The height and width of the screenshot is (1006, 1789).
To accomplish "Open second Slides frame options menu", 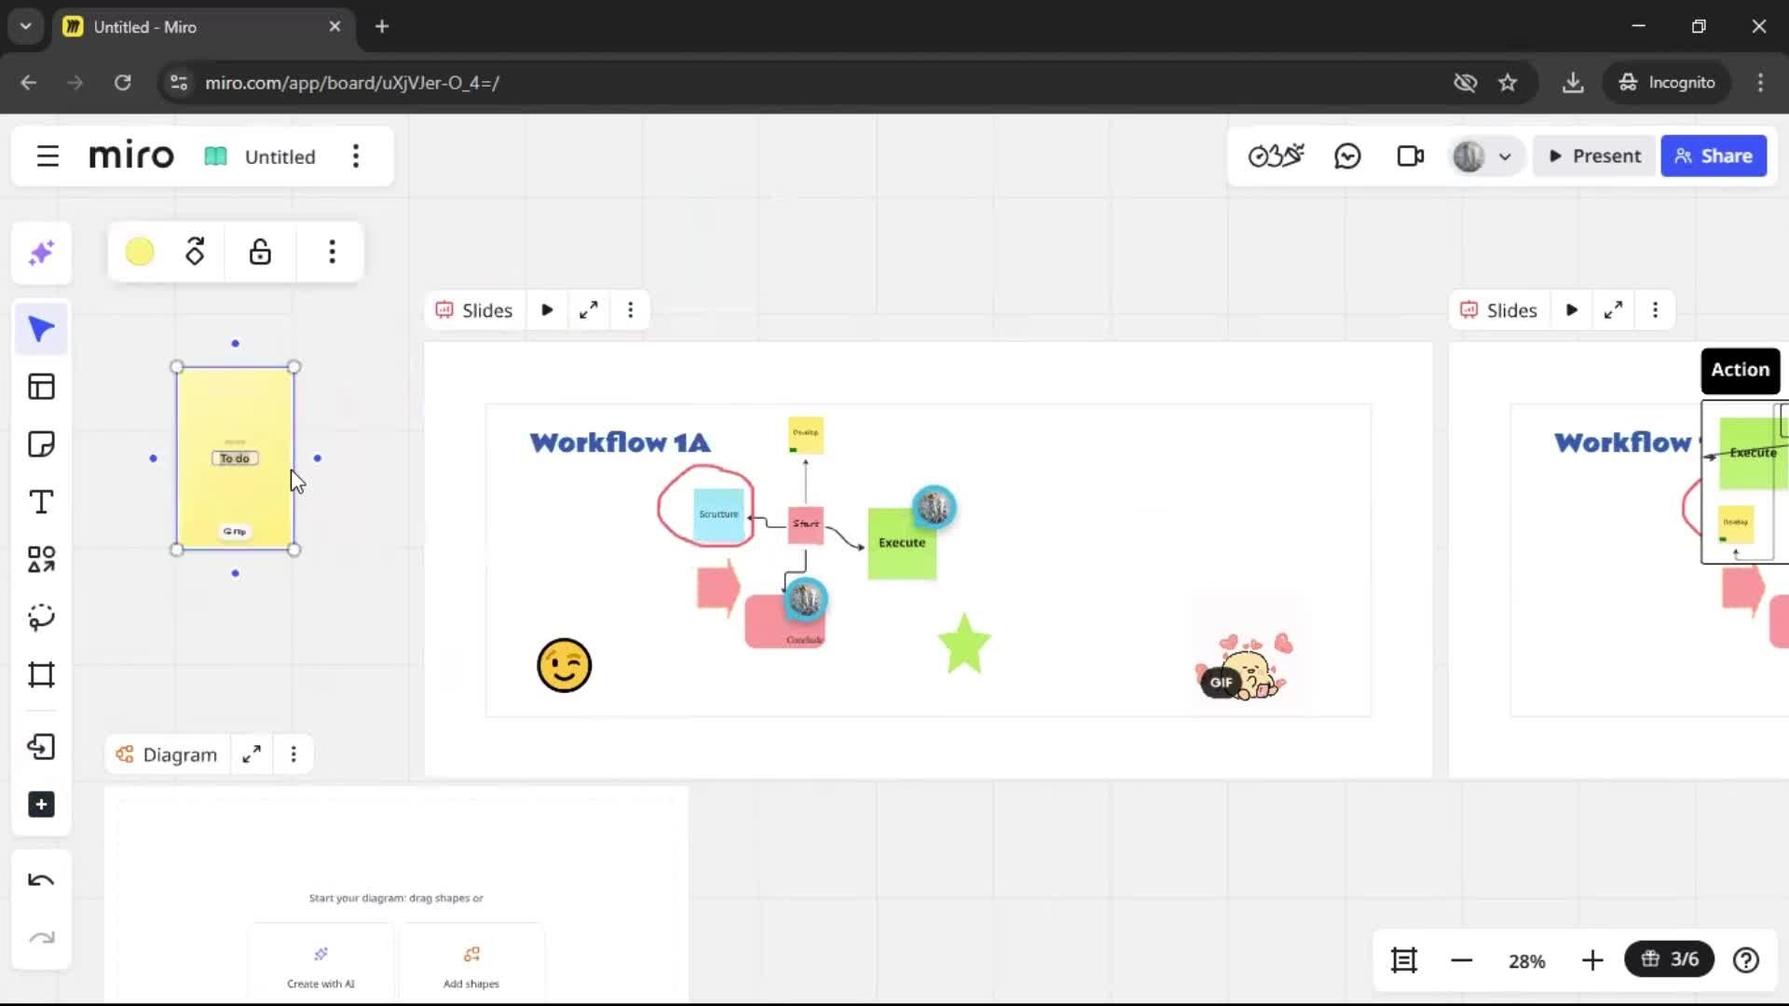I will [1656, 310].
